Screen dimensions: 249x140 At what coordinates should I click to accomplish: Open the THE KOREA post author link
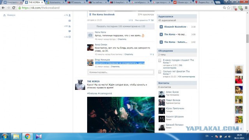tap(93, 81)
